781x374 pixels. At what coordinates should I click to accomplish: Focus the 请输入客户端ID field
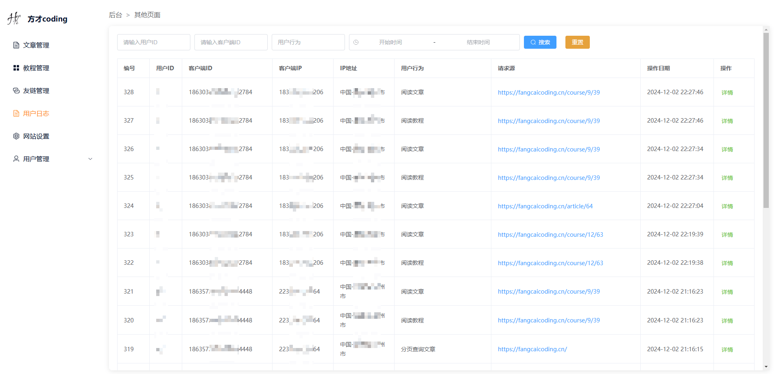click(231, 42)
